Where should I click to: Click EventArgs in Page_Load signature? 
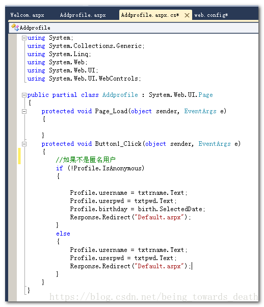(x=200, y=111)
